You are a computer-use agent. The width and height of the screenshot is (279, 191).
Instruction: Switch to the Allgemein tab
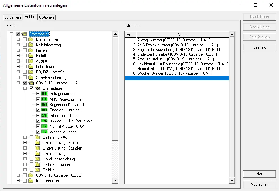[x=13, y=17]
